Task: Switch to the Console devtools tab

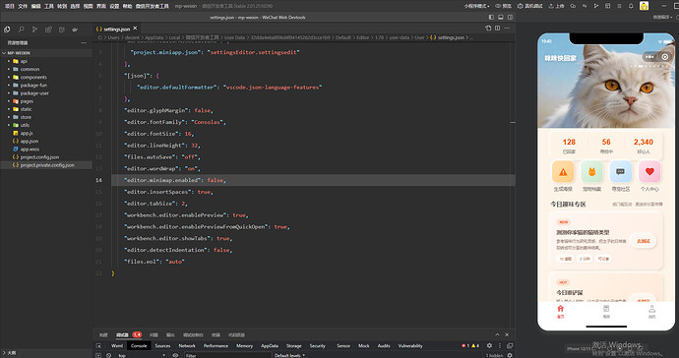Action: (x=139, y=346)
